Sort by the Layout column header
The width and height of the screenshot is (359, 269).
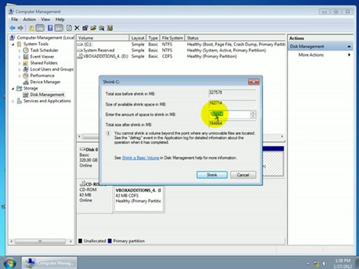(x=138, y=38)
